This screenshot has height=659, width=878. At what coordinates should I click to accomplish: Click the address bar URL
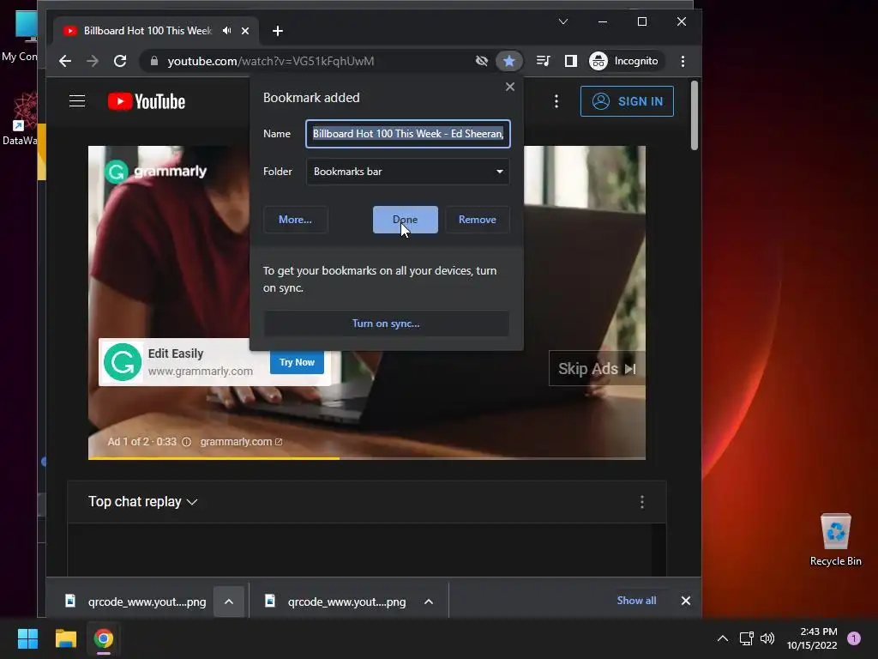pos(270,61)
